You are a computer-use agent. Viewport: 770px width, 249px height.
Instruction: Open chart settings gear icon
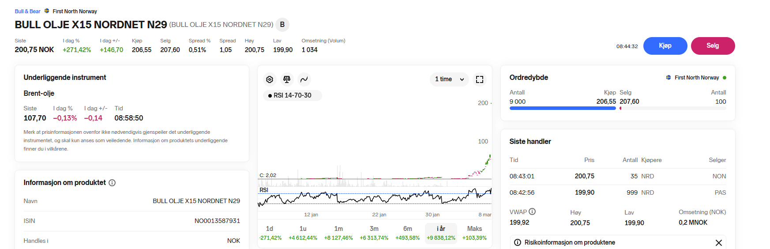click(x=270, y=79)
